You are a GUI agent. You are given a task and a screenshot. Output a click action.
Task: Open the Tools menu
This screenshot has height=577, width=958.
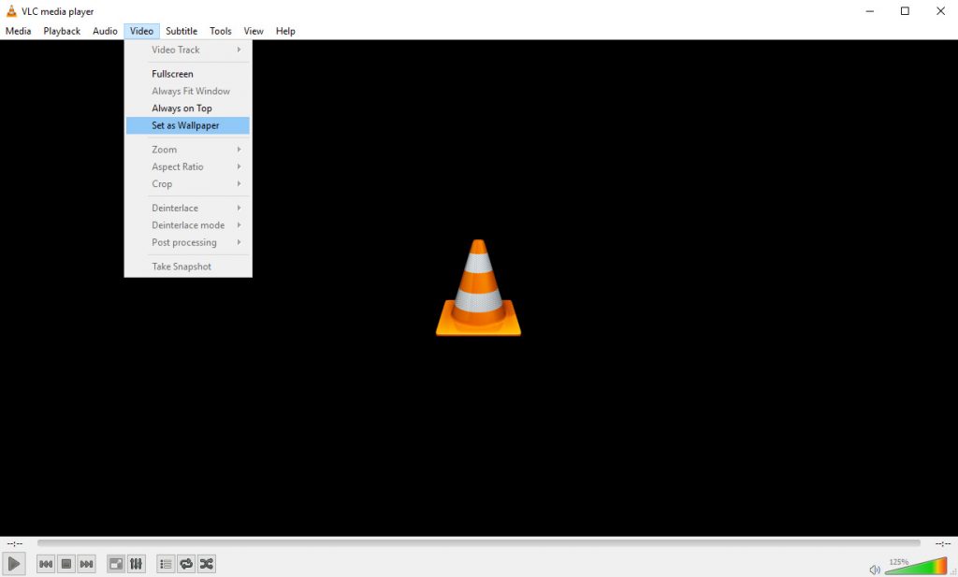pyautogui.click(x=221, y=31)
